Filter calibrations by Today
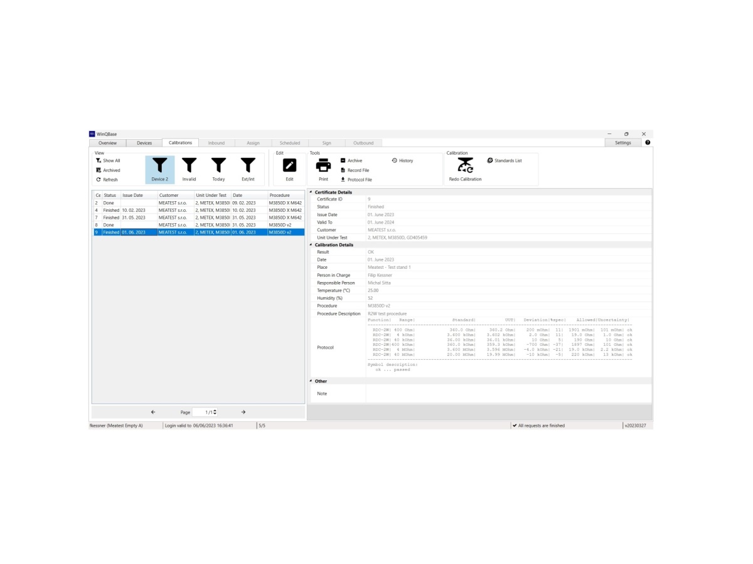The width and height of the screenshot is (753, 564). tap(218, 165)
